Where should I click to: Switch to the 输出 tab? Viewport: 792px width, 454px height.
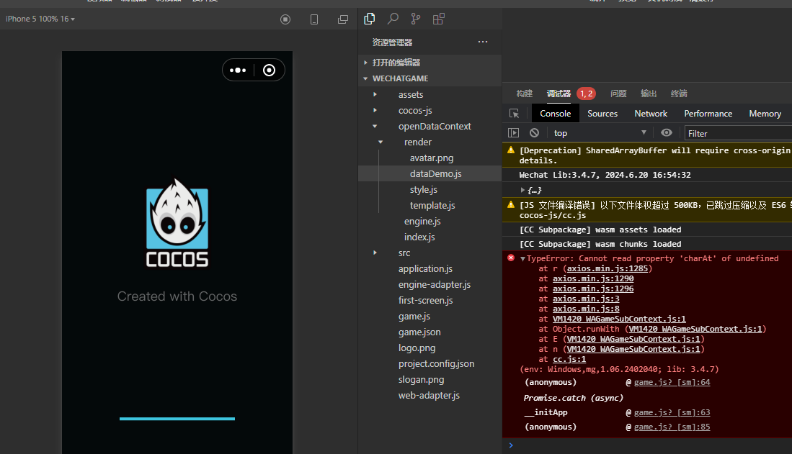click(649, 94)
